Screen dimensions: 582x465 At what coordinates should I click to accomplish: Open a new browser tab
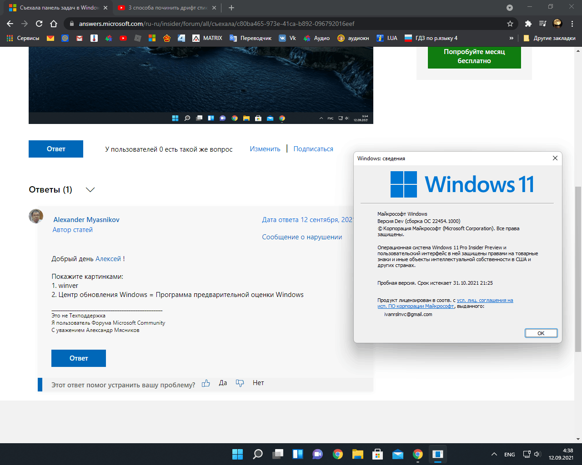(x=231, y=8)
